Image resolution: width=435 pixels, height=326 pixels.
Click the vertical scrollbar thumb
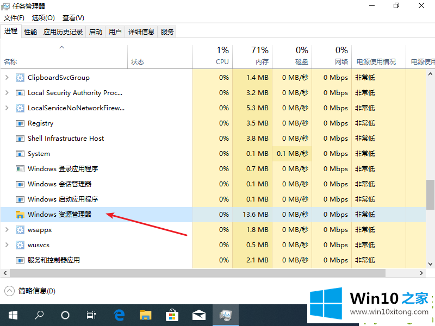coord(430,195)
